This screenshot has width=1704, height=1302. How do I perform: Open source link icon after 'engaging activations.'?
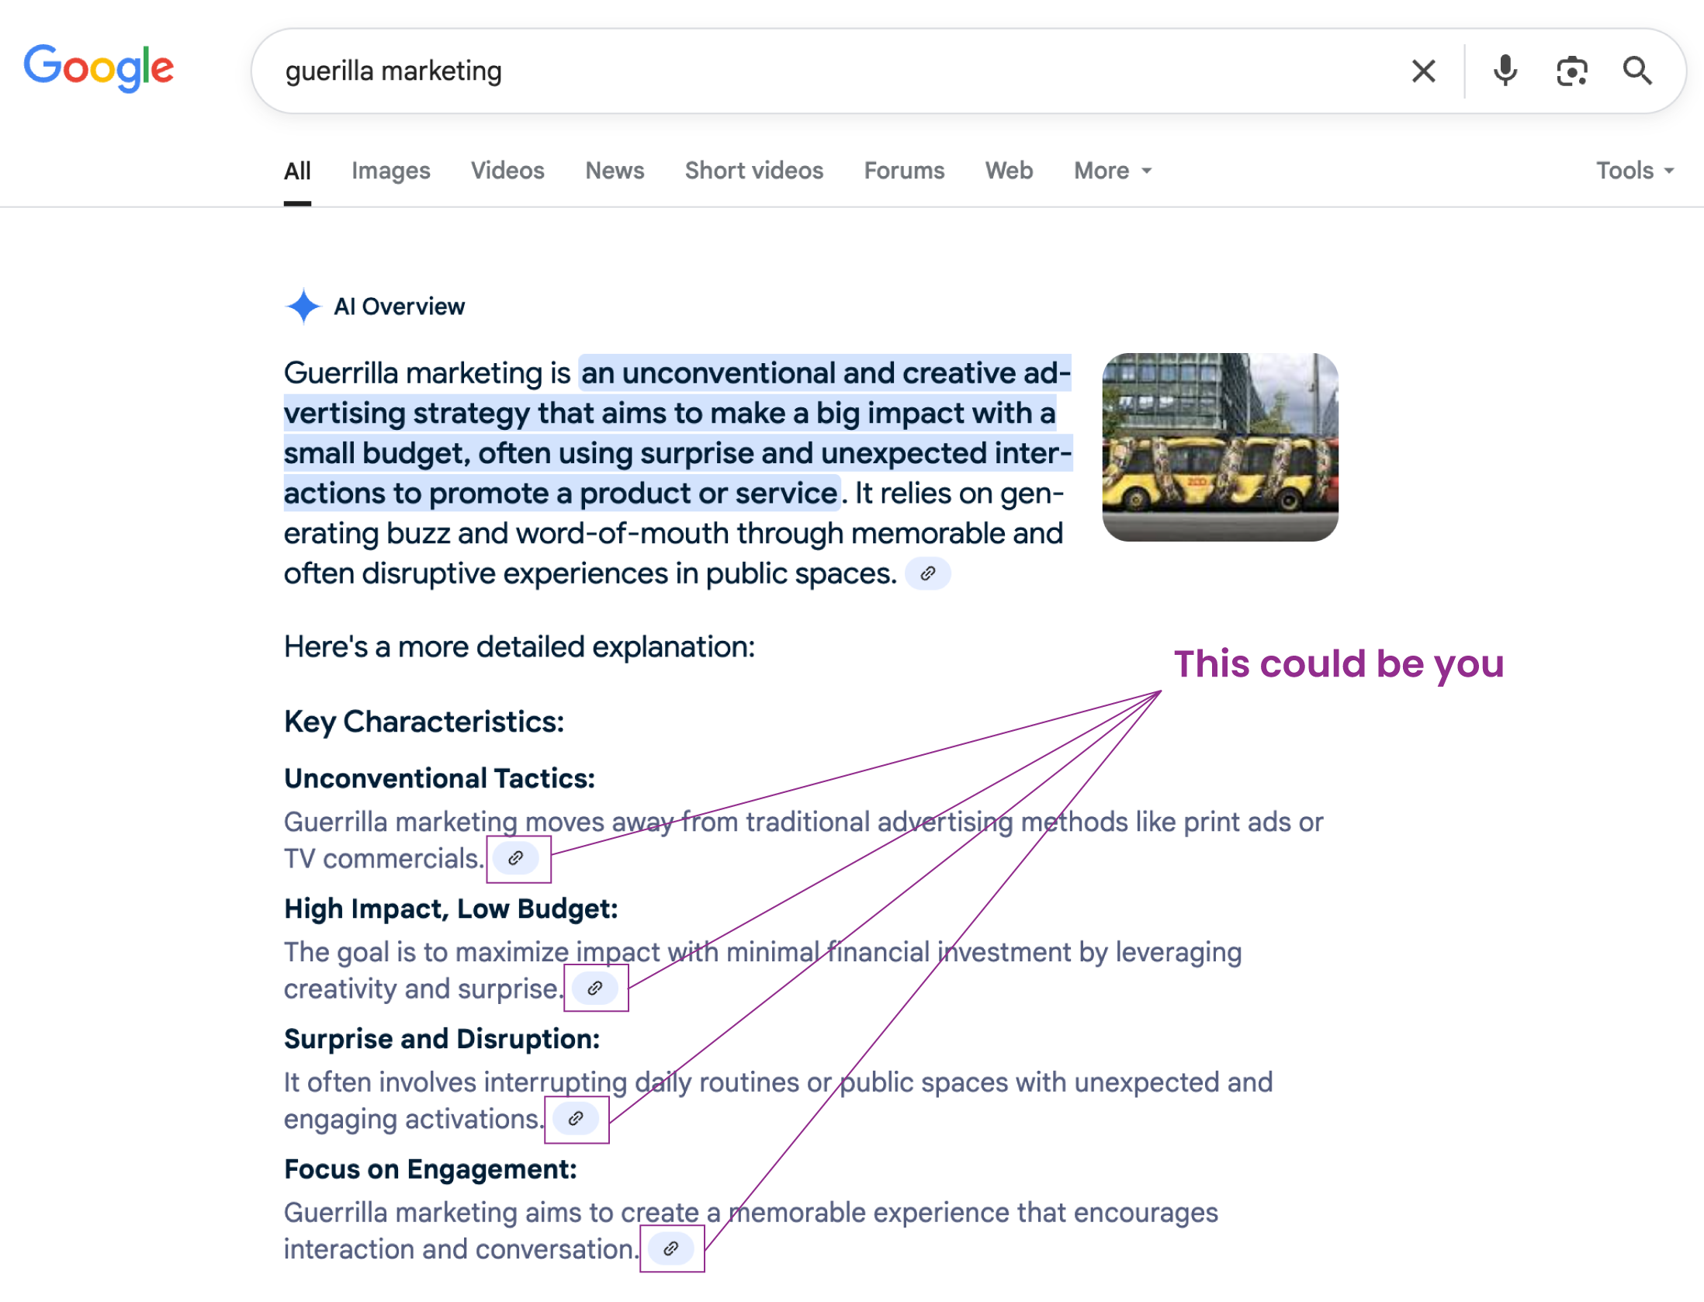[x=576, y=1119]
